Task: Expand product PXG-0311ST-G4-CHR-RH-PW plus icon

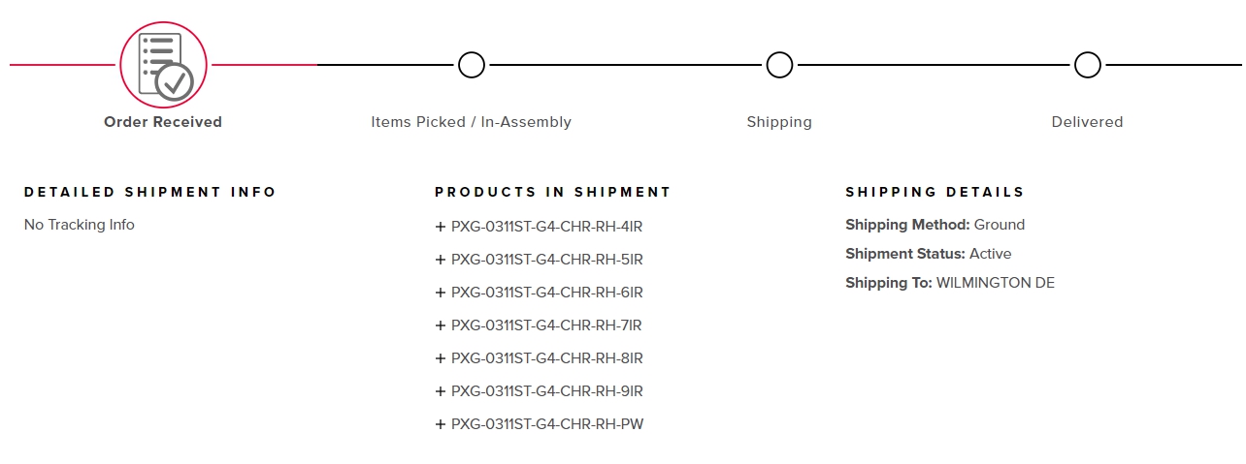Action: [x=441, y=424]
